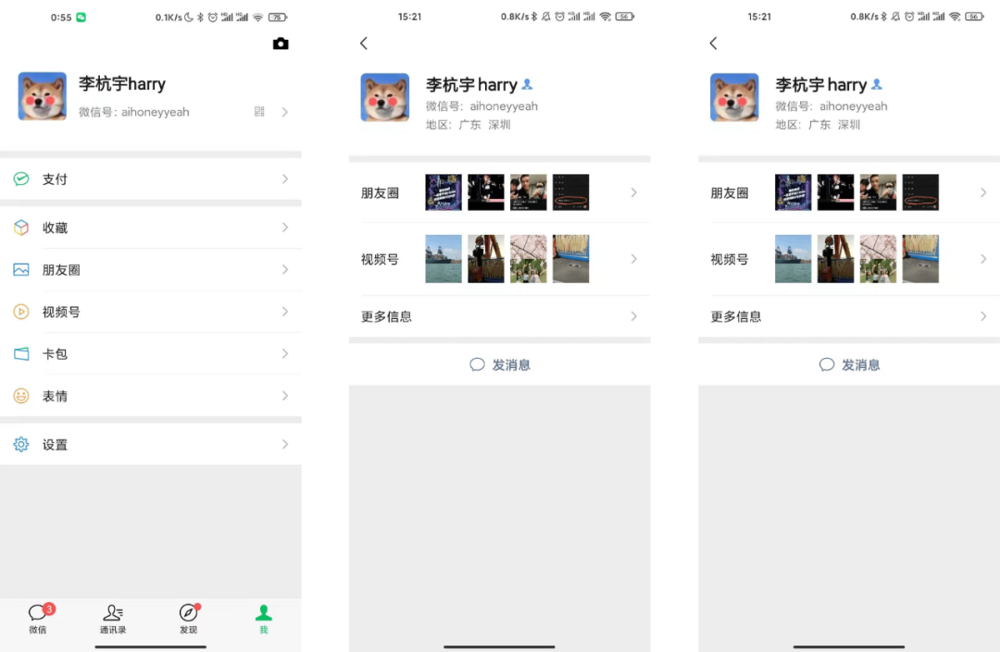Select the 我 tab in bottom bar

coord(264,618)
